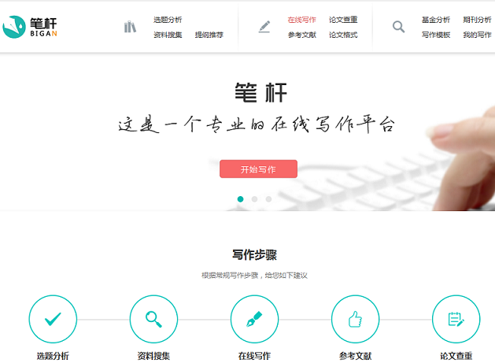
Task: Switch to the second carousel slide dot
Action: click(254, 199)
